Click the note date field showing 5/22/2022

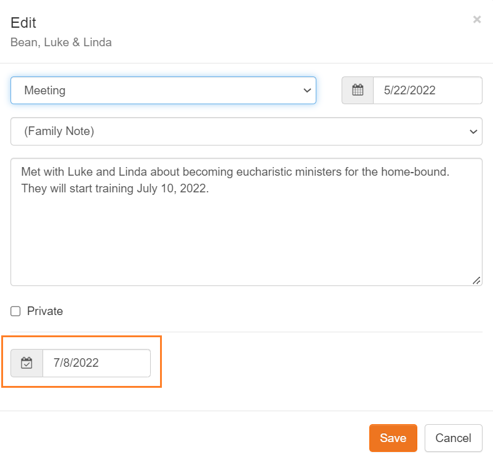coord(427,90)
